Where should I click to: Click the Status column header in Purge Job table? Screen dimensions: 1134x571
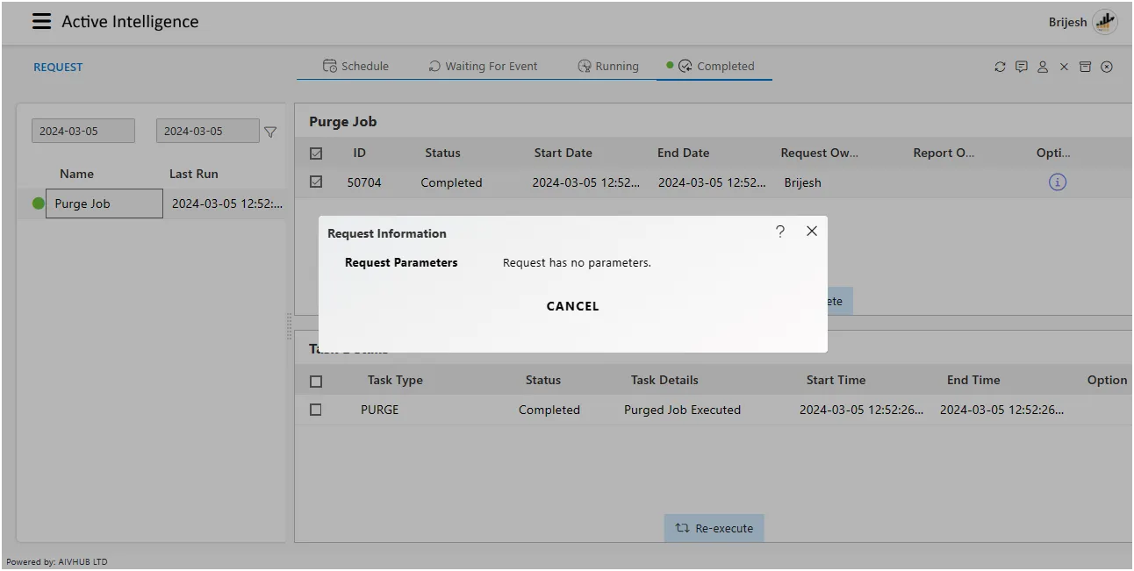442,153
